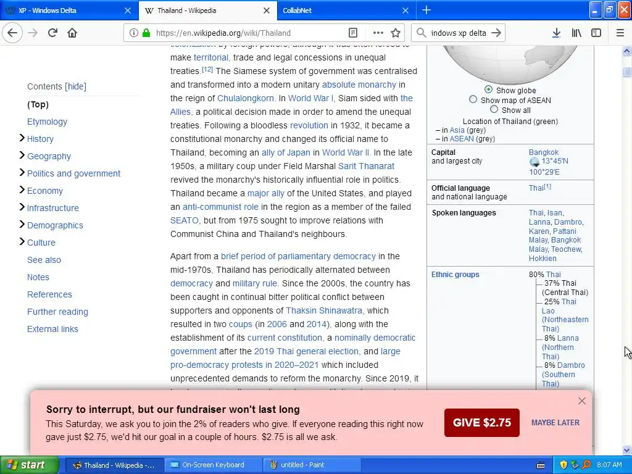The image size is (632, 474).
Task: Close the XP - Windows Delta tab
Action: click(x=127, y=10)
